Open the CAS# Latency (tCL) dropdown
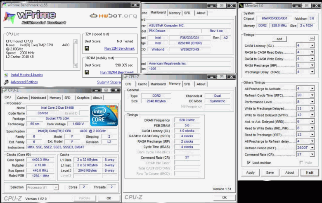The height and width of the screenshot is (203, 322). [312, 45]
